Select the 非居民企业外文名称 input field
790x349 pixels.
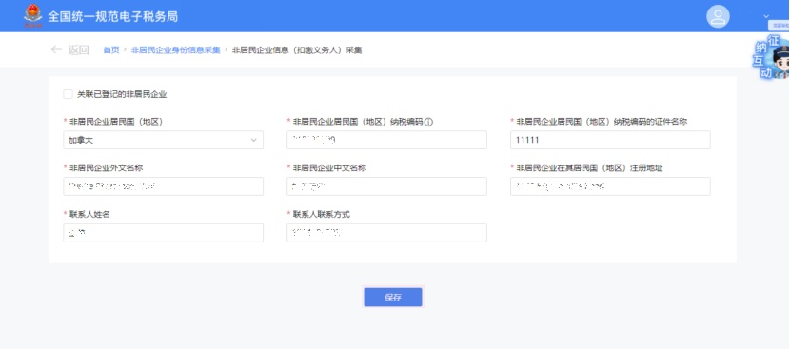pyautogui.click(x=164, y=186)
